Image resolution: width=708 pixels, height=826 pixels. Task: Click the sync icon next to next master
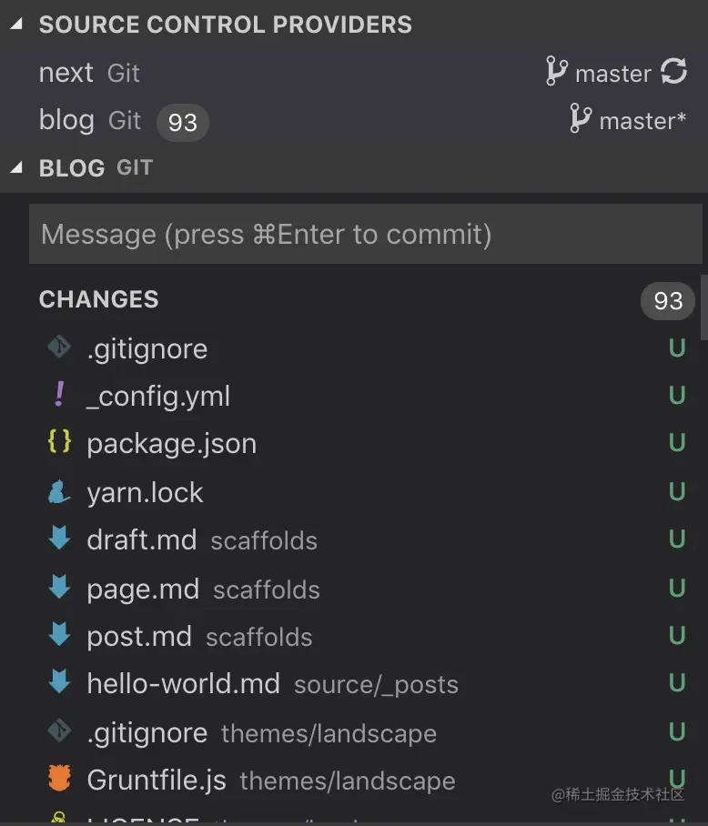pos(673,71)
